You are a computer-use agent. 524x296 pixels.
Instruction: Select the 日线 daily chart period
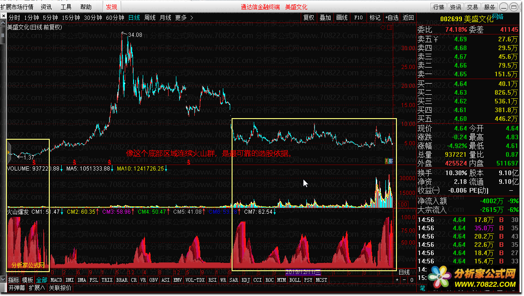point(134,17)
